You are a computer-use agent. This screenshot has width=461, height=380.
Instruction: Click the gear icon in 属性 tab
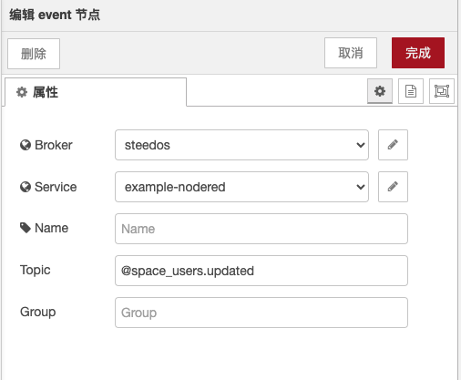(x=22, y=92)
